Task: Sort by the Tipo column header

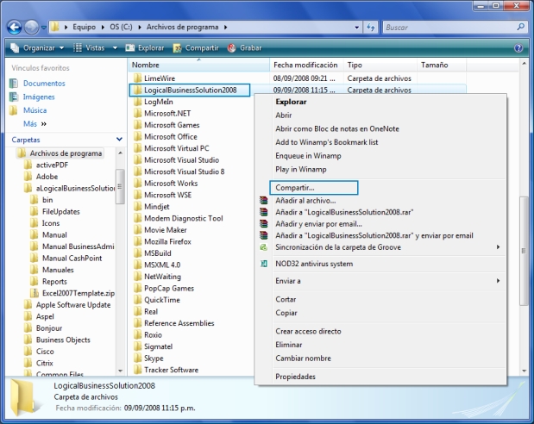Action: tap(380, 65)
